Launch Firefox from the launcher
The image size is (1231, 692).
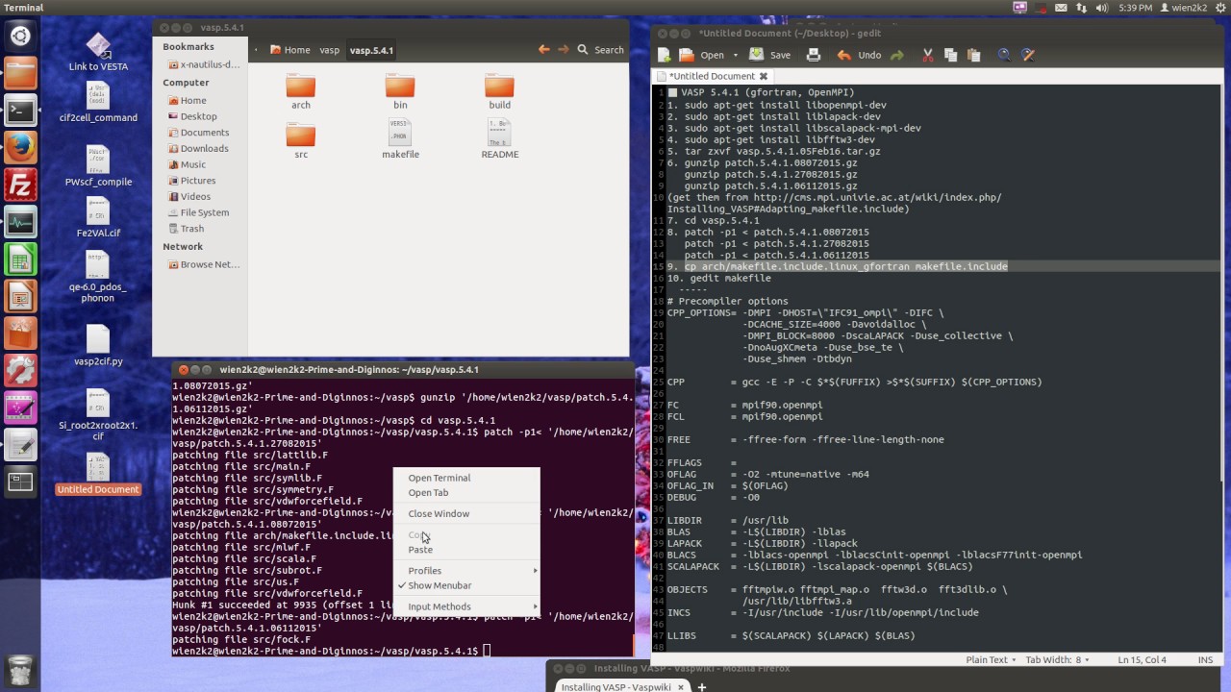pos(20,148)
